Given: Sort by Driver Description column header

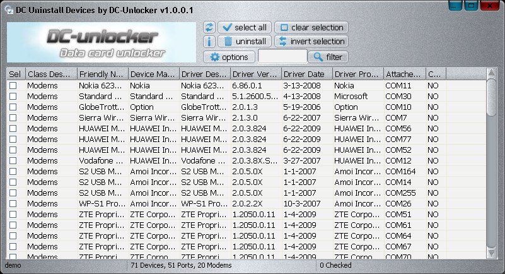Looking at the screenshot, I should [x=204, y=74].
